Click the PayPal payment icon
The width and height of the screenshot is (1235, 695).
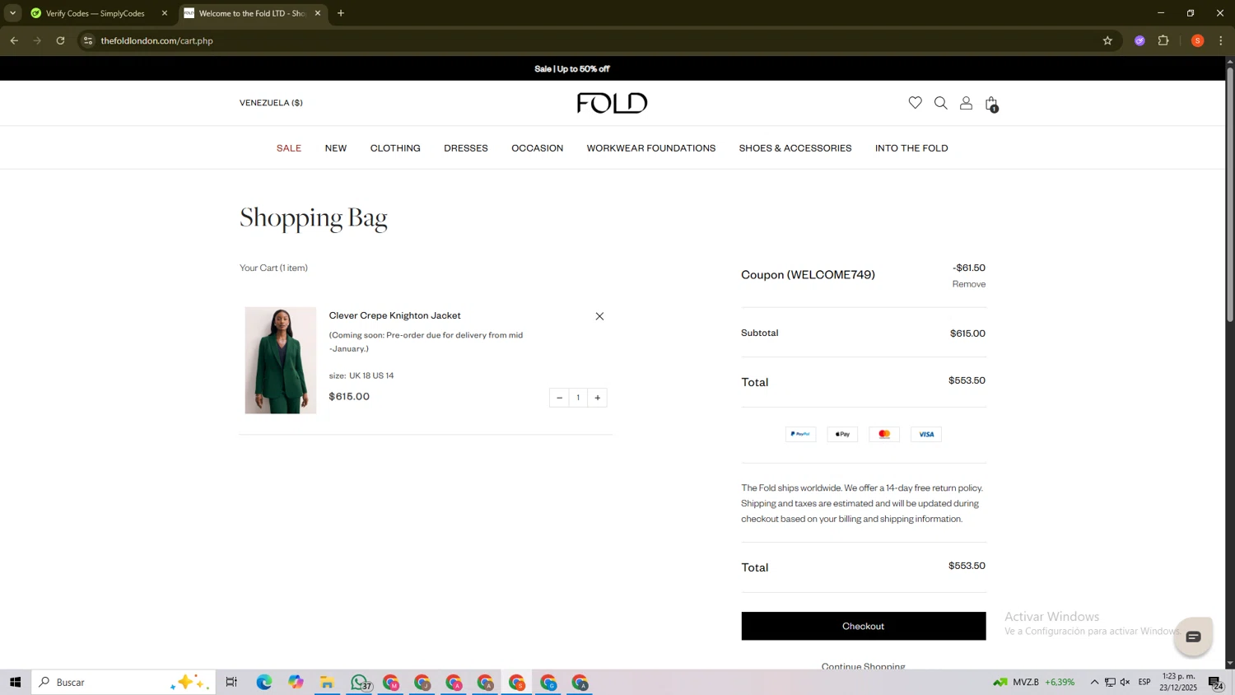[800, 434]
